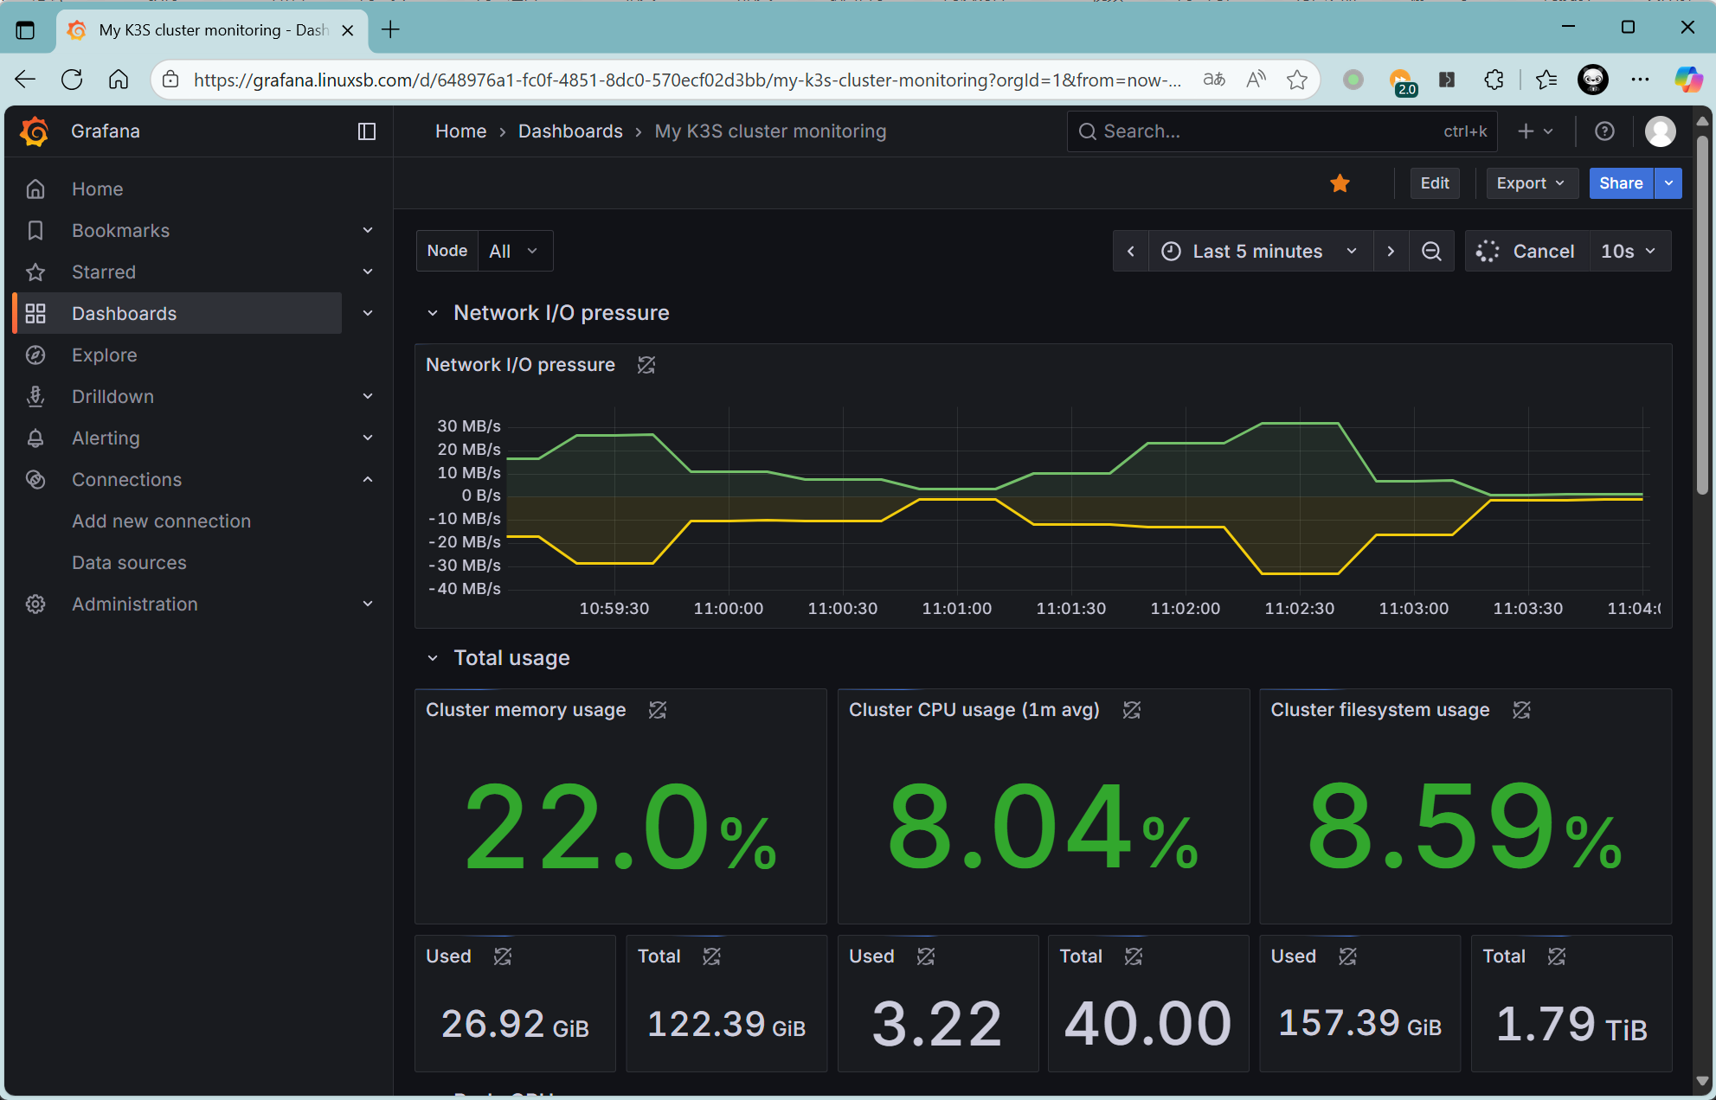
Task: Shift time range forward with right arrow
Action: [1391, 252]
